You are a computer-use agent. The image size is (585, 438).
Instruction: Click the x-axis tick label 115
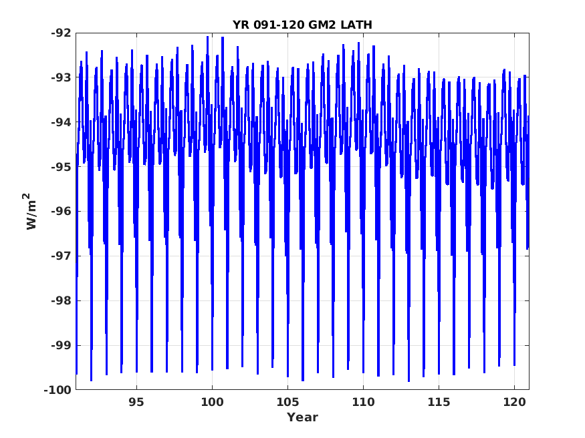(439, 402)
